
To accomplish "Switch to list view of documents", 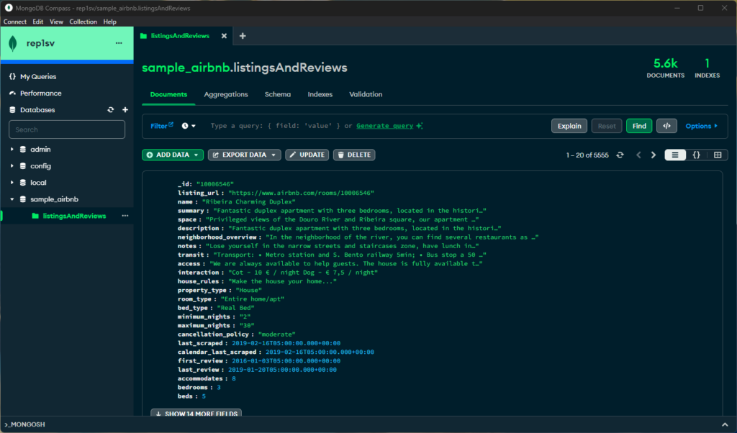I will 675,155.
